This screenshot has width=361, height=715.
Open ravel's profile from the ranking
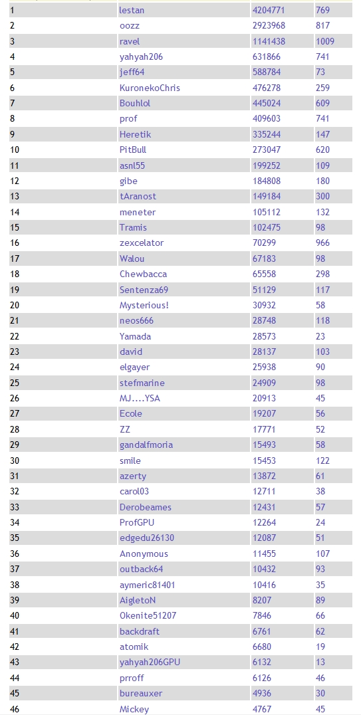click(x=130, y=41)
